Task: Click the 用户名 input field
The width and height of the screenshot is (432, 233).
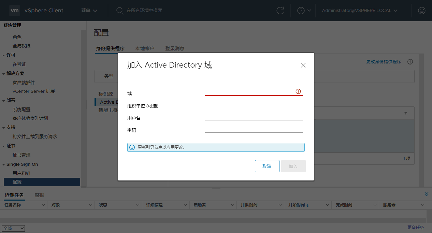Action: [254, 116]
